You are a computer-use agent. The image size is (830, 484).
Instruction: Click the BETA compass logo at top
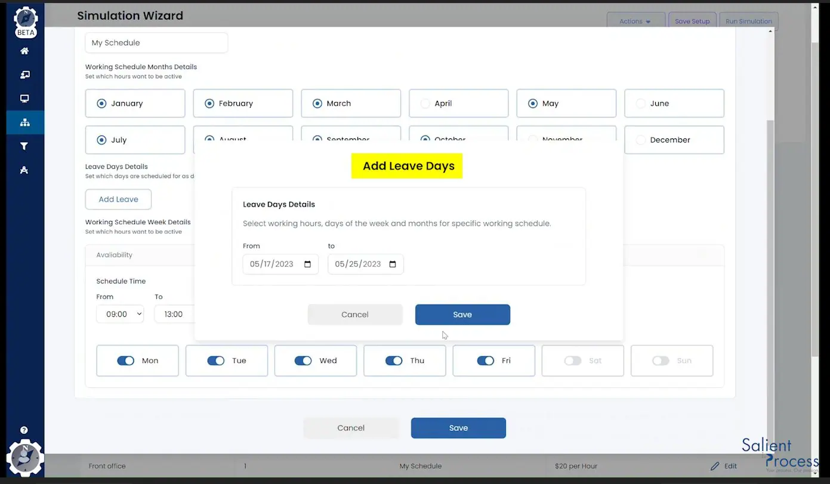25,23
